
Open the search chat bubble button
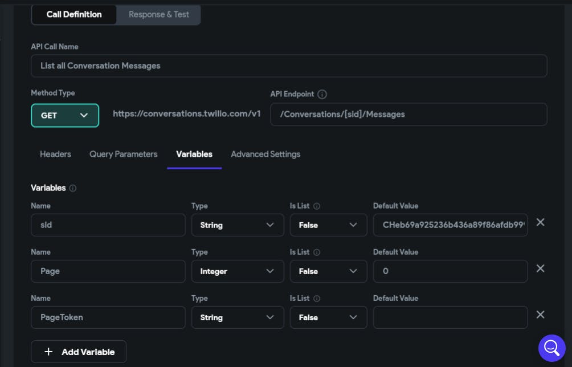click(x=551, y=347)
